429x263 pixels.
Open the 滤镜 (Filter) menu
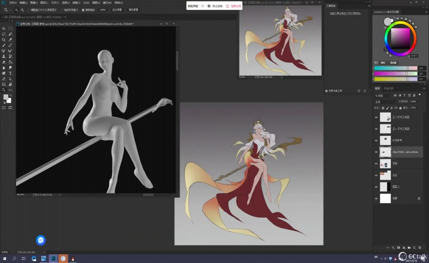click(76, 3)
